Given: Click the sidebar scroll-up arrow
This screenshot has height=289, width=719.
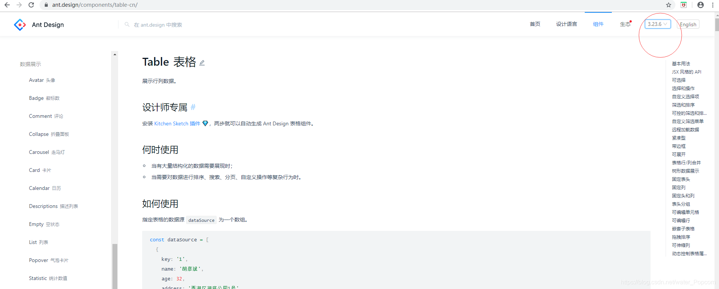Looking at the screenshot, I should 115,54.
